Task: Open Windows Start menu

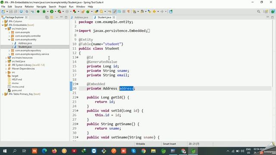Action: [5, 151]
